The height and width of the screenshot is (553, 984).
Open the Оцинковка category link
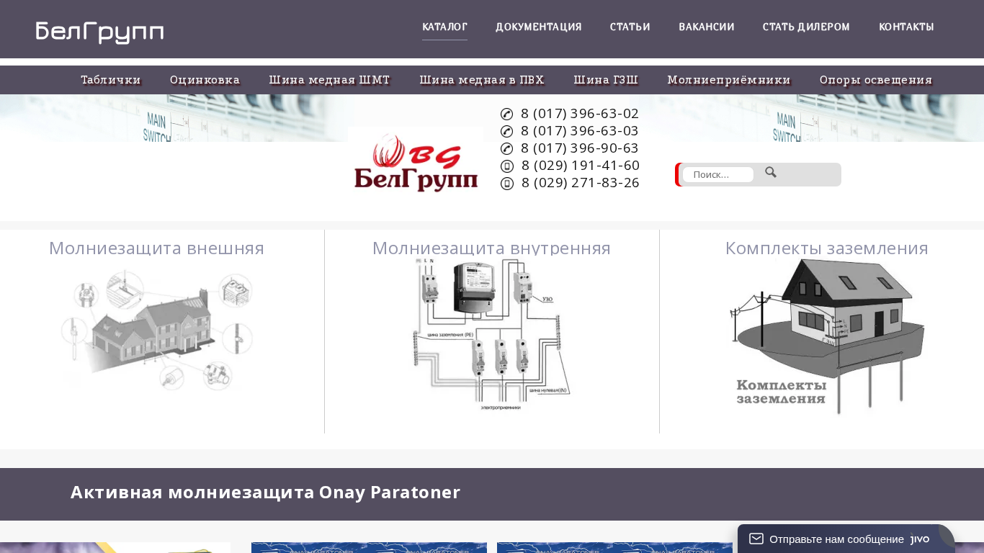coord(205,80)
